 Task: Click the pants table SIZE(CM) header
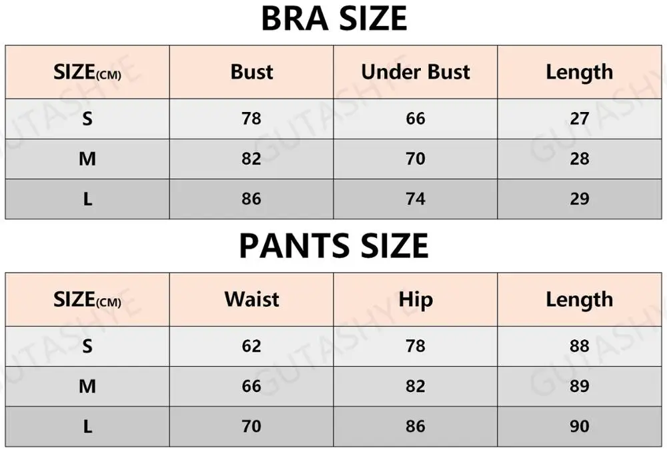pyautogui.click(x=87, y=300)
